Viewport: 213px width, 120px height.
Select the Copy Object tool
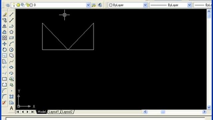tap(4, 20)
